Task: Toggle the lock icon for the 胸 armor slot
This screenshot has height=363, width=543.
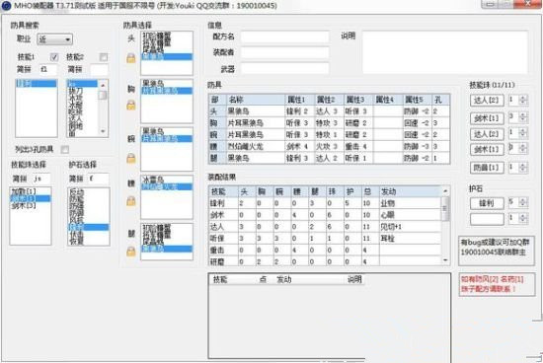Action: (131, 105)
